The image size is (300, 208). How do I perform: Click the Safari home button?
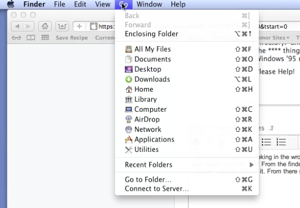coord(45,26)
